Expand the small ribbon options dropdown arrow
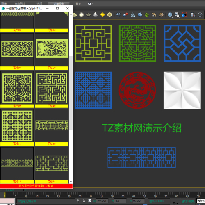 (93, 4)
